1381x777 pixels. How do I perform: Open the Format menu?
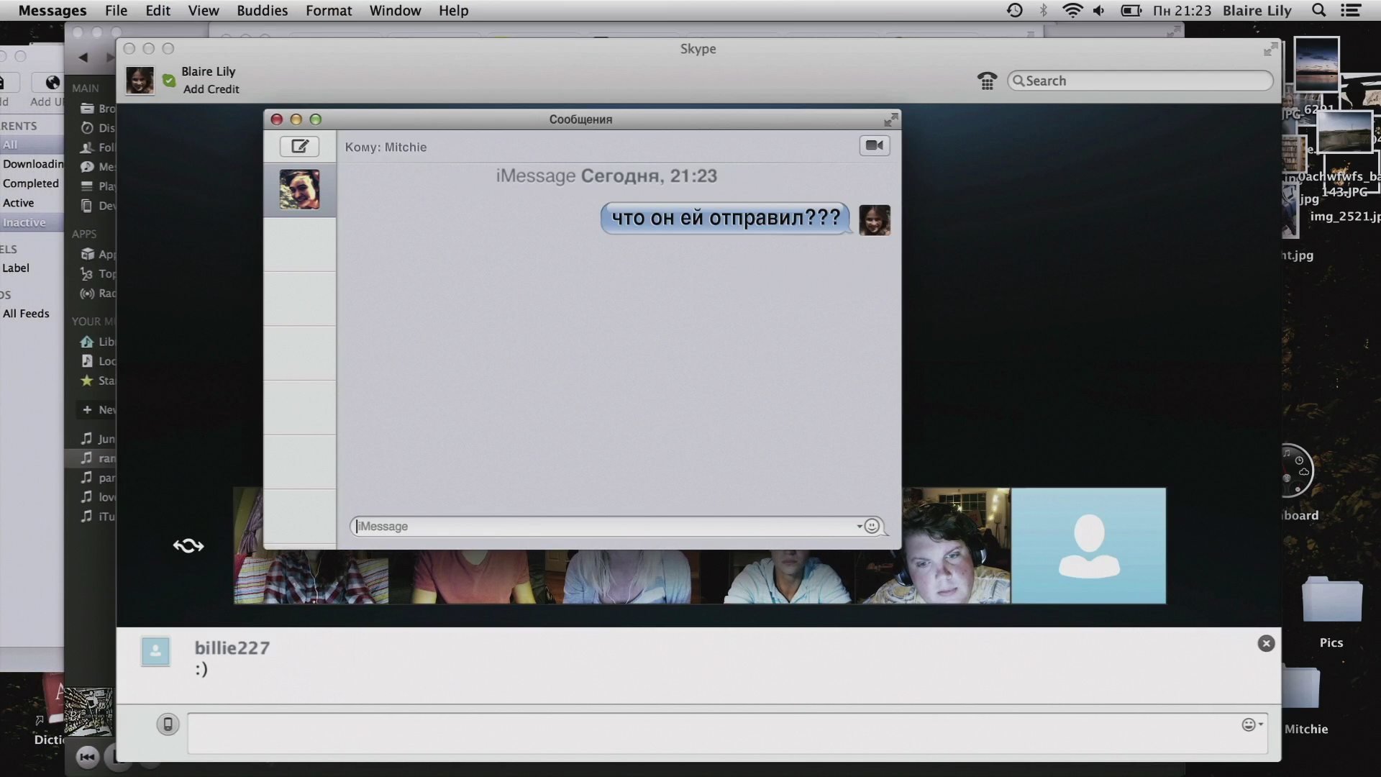point(329,11)
